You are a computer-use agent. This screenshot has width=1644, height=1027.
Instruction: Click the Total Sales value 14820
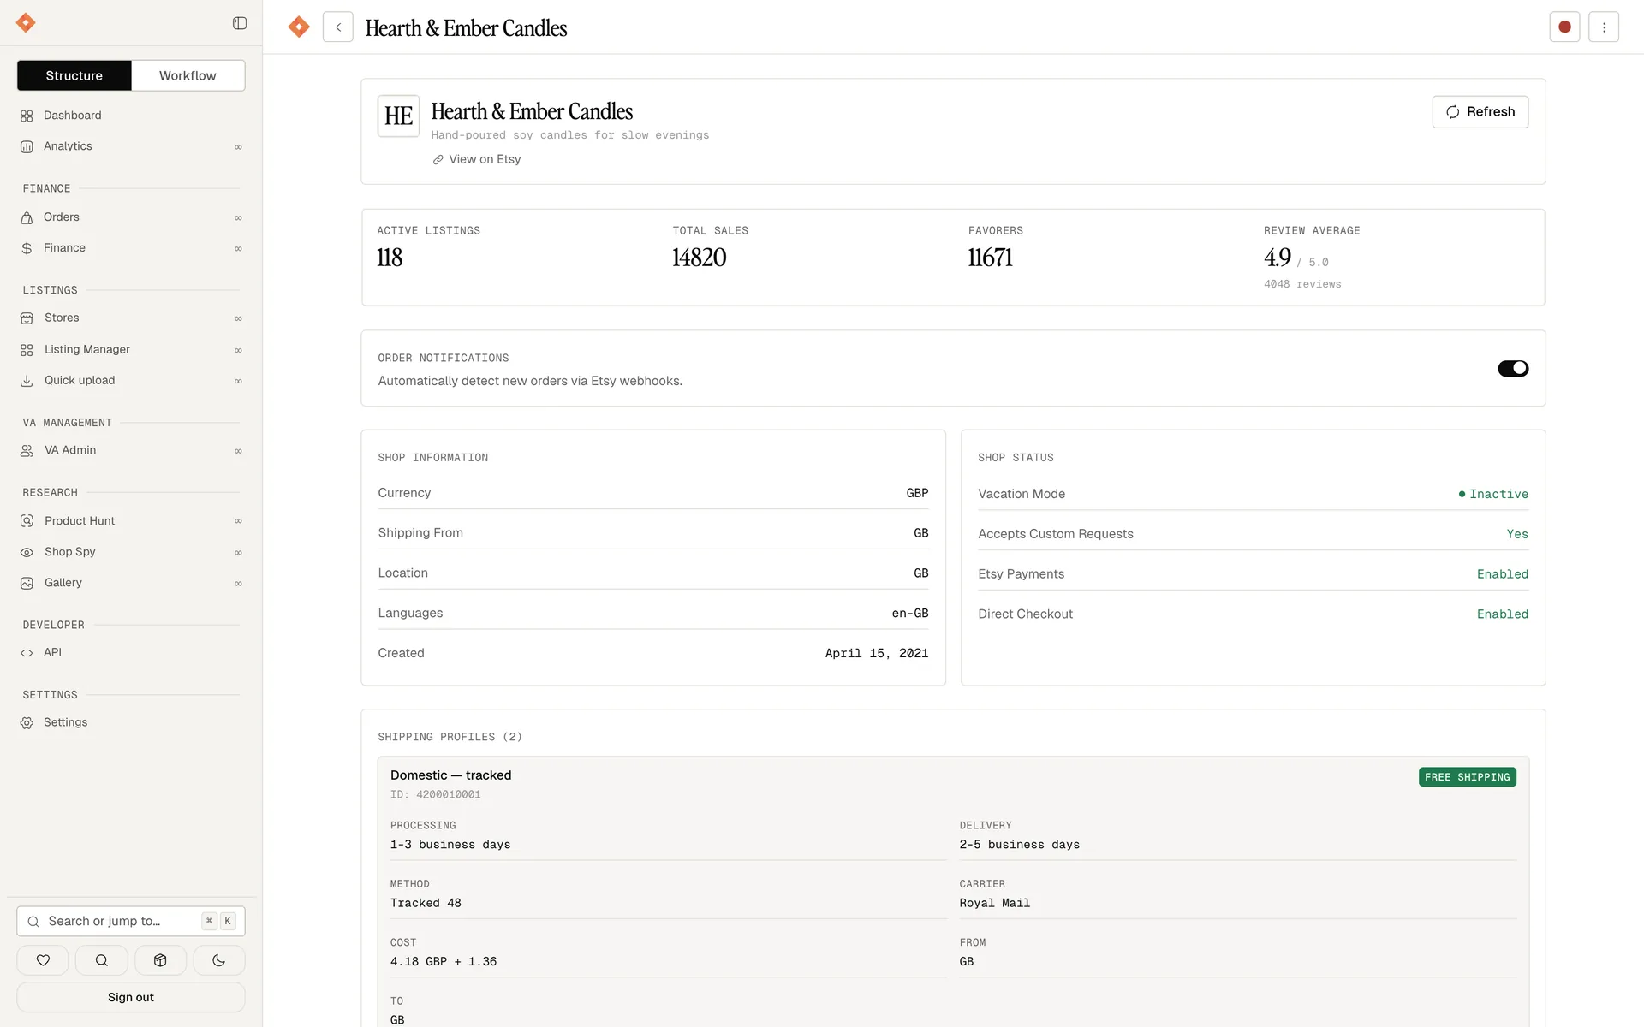(699, 258)
